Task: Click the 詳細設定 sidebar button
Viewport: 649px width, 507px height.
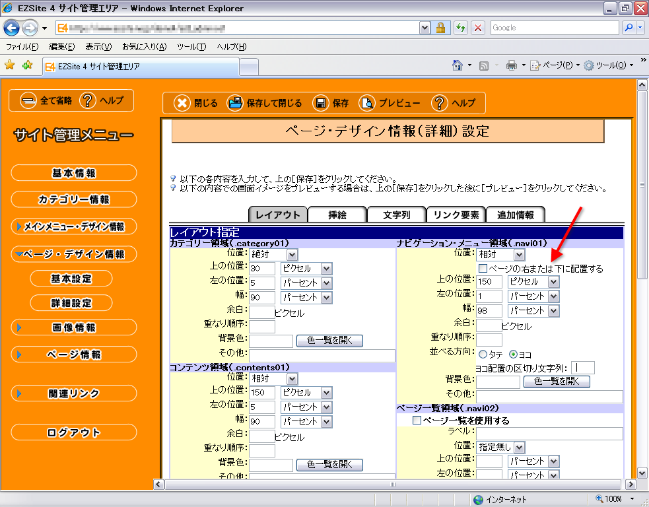Action: pyautogui.click(x=71, y=303)
